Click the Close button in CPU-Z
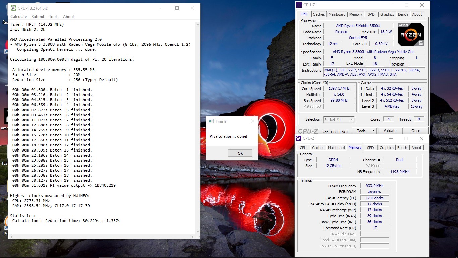 pos(416,131)
